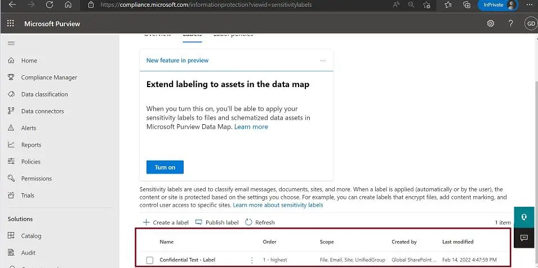Open the help question mark icon
The height and width of the screenshot is (268, 538).
pyautogui.click(x=510, y=23)
